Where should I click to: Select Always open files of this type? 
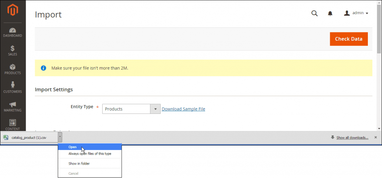click(90, 154)
